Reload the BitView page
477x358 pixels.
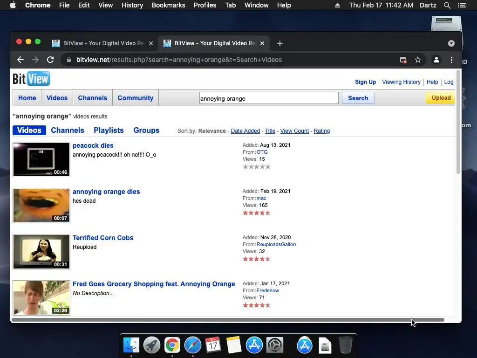pyautogui.click(x=50, y=60)
